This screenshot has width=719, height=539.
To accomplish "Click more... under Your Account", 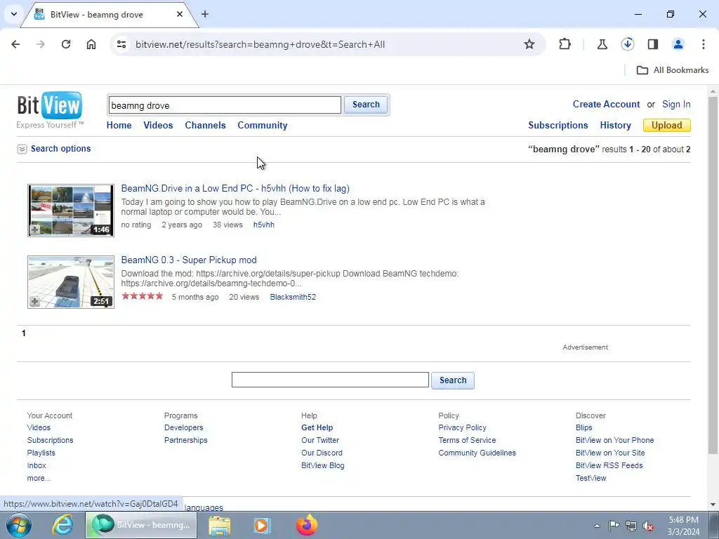I will coord(39,478).
